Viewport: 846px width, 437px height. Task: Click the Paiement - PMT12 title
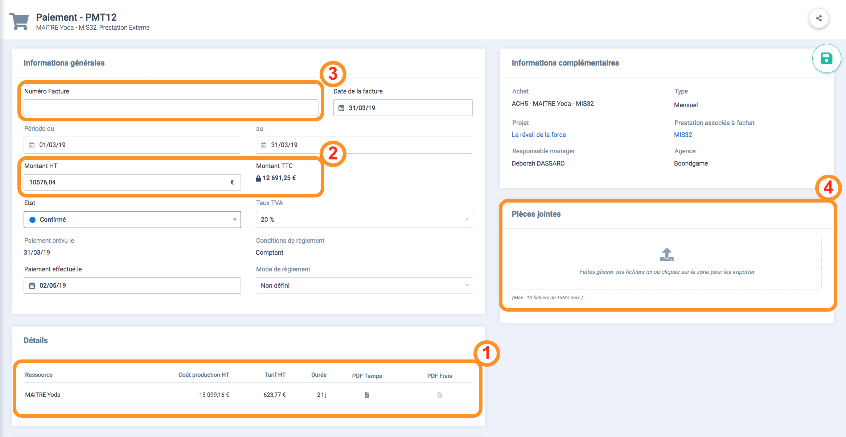(76, 17)
